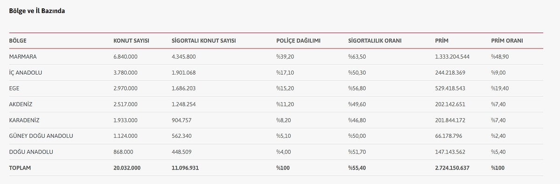The image size is (560, 184).
Task: Select total insured homes 11.096.931
Action: [x=185, y=168]
